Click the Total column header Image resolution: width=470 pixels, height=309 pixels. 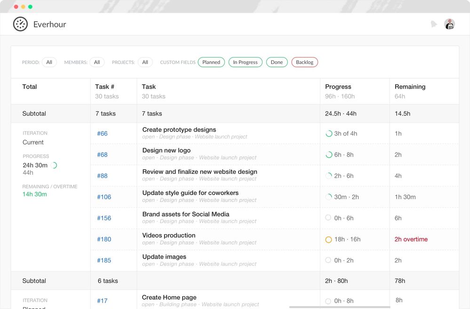pos(29,87)
